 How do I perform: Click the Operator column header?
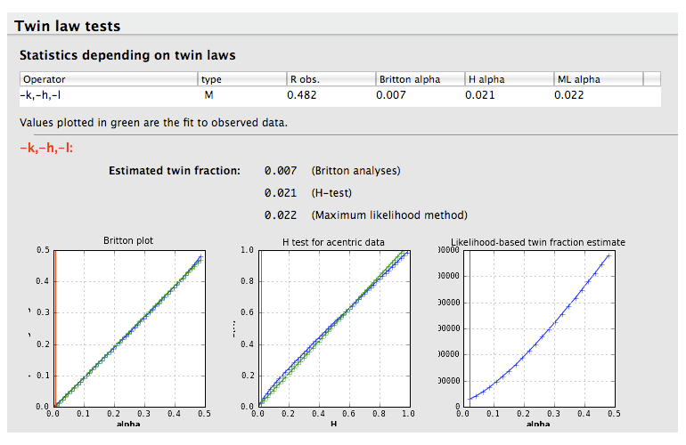(x=108, y=79)
